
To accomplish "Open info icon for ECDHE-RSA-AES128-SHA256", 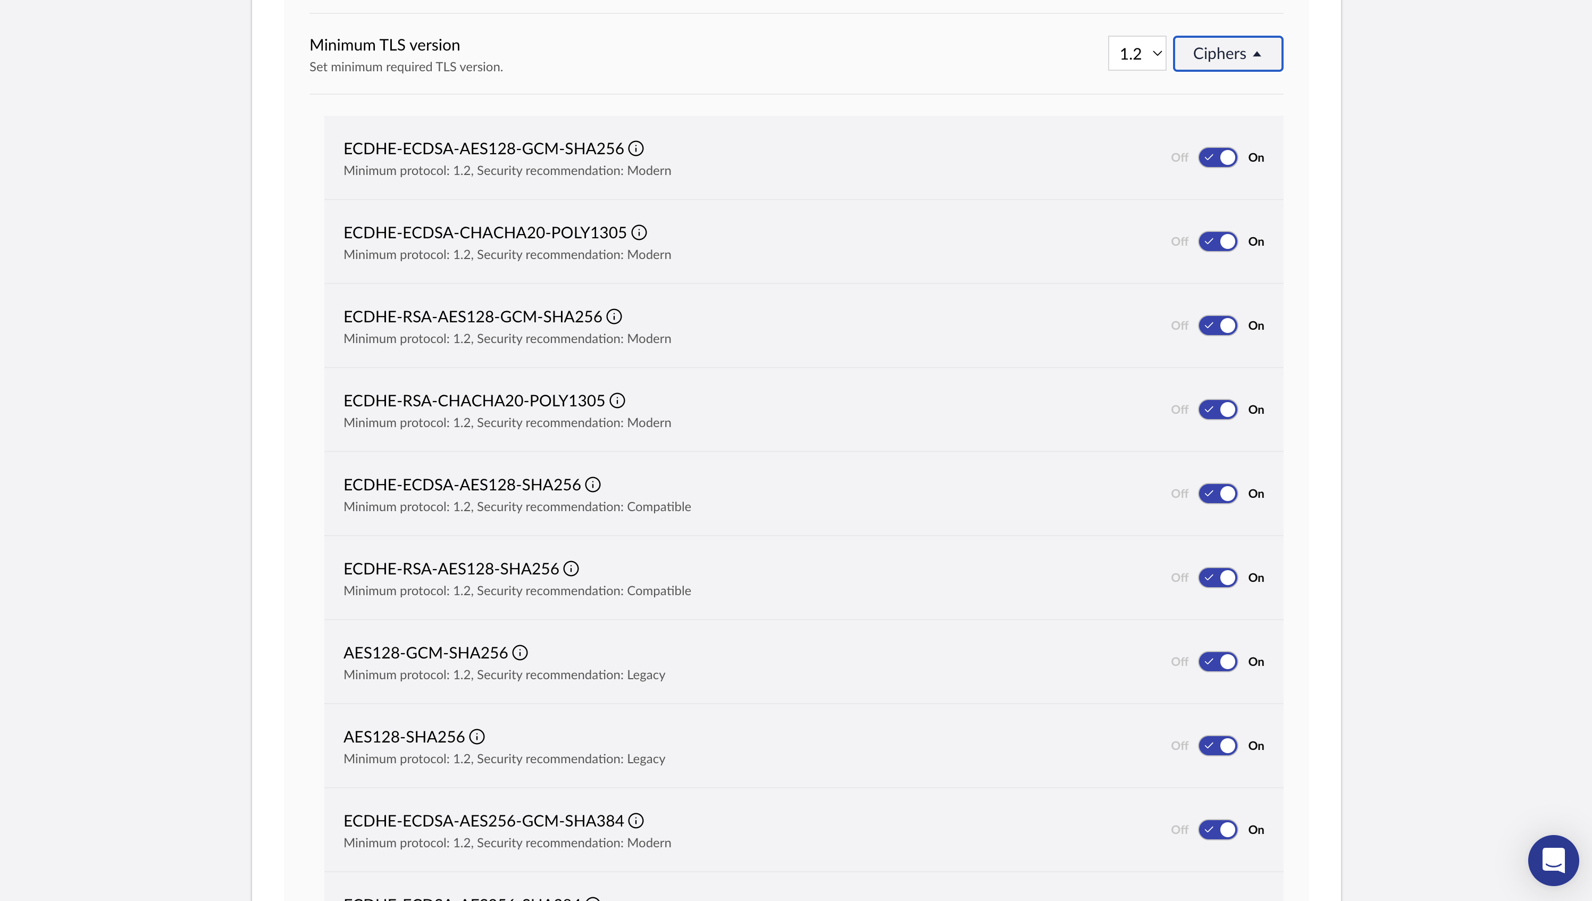I will click(571, 569).
